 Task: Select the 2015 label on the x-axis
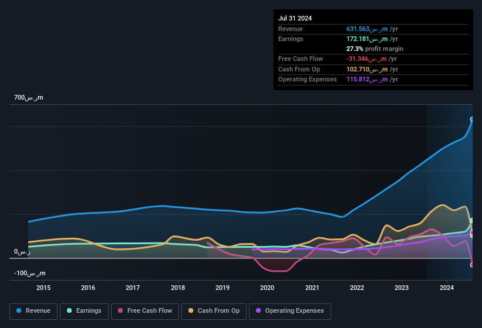43,288
